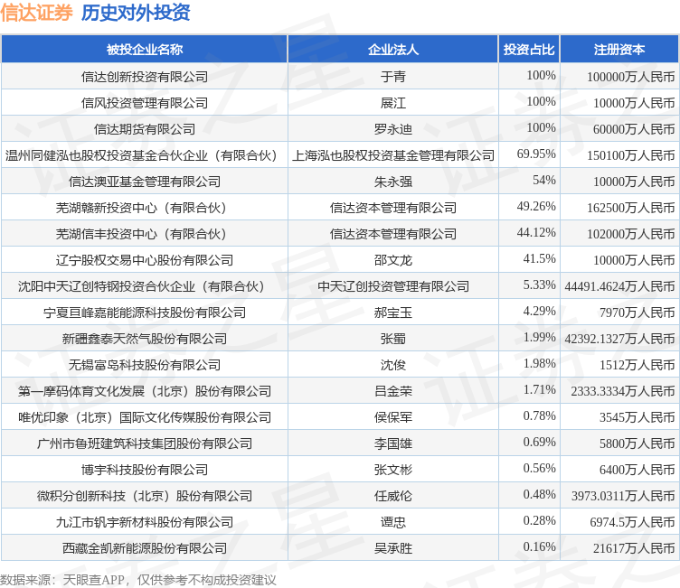The image size is (680, 588).
Task: Click registered capital 150100万人民币
Action: 630,155
